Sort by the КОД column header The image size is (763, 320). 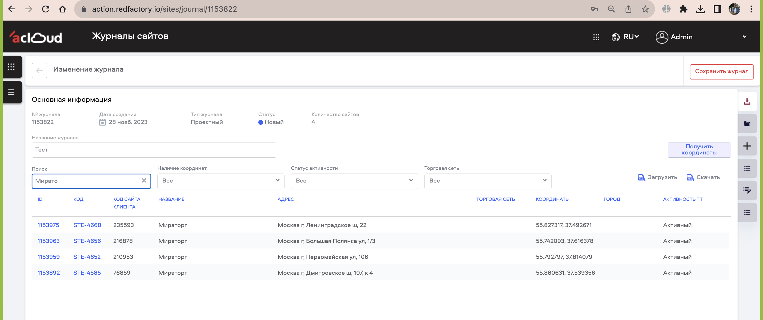point(78,199)
